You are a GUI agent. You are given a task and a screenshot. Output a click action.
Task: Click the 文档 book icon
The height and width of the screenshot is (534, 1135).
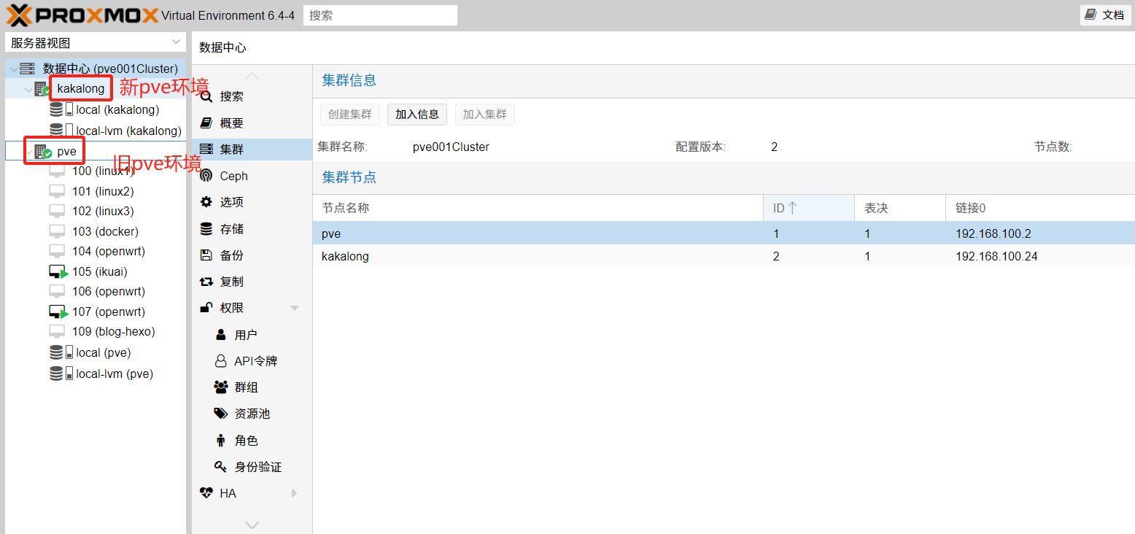coord(1091,15)
